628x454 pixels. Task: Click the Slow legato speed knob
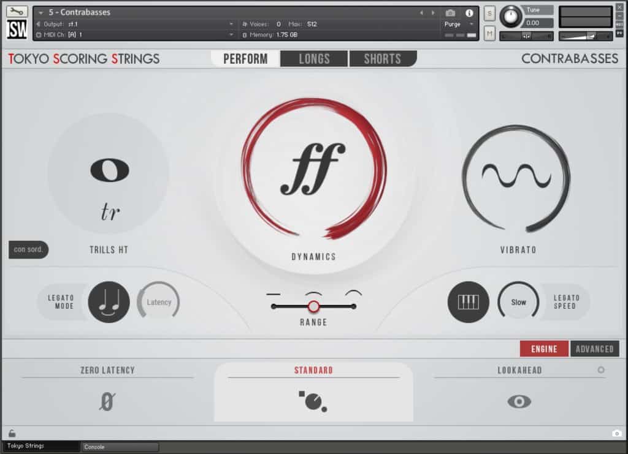518,302
